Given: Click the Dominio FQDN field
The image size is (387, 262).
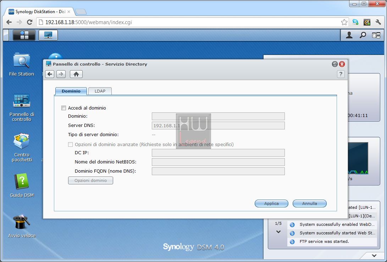Looking at the screenshot, I should (218, 171).
